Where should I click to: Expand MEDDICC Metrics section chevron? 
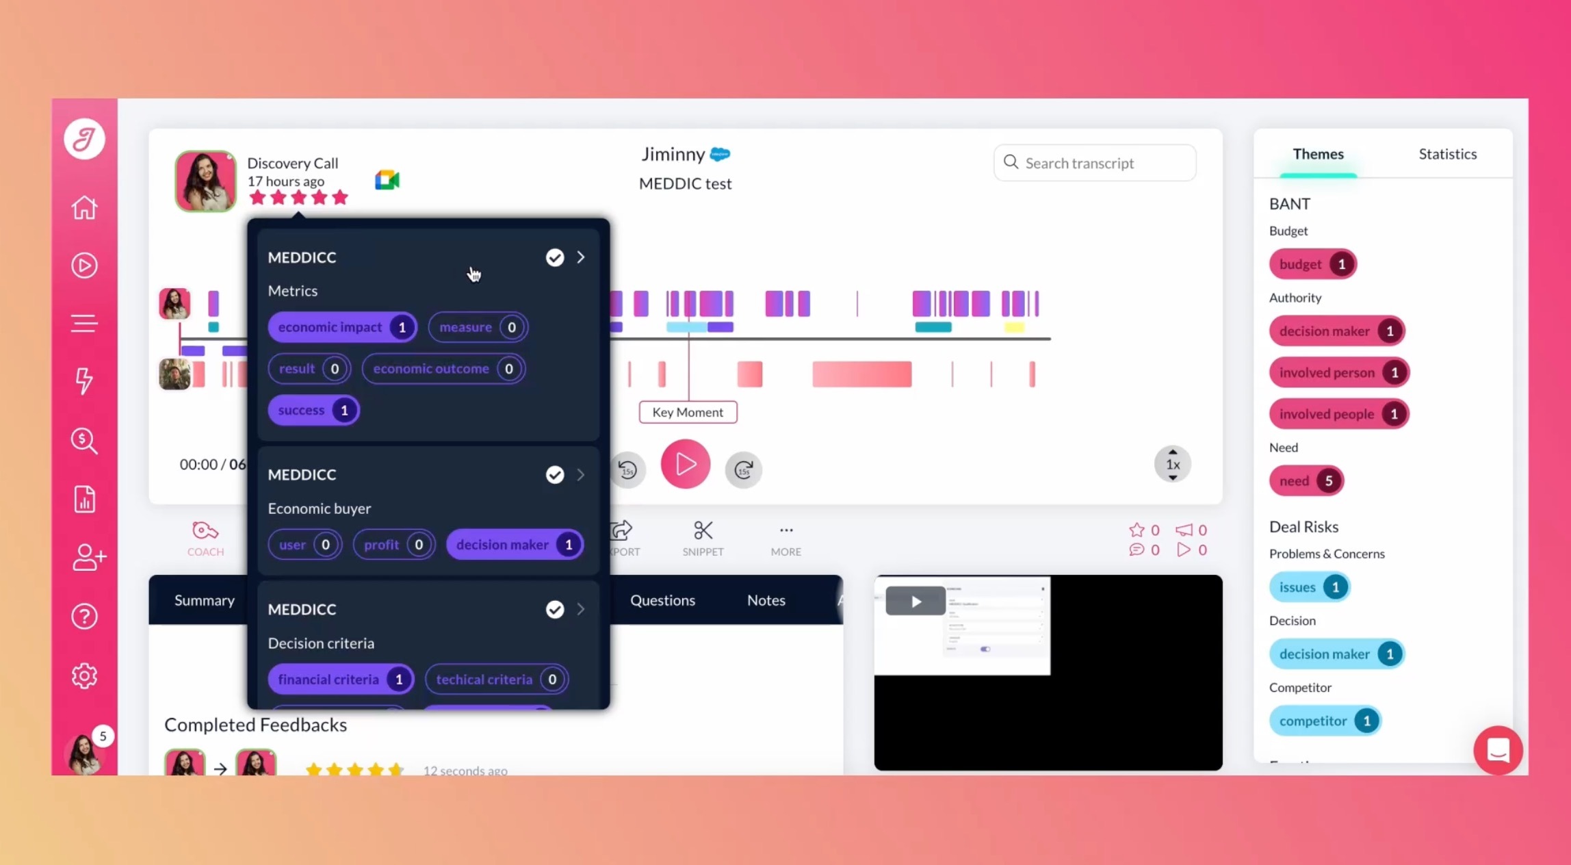[x=582, y=258]
